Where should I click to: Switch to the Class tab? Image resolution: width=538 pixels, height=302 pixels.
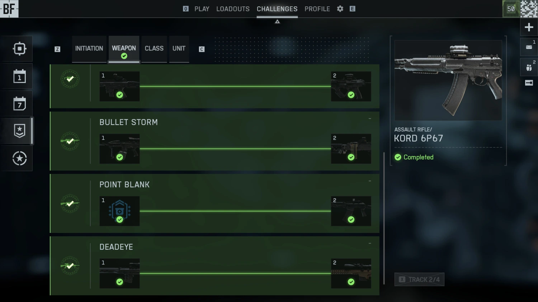[x=154, y=49]
